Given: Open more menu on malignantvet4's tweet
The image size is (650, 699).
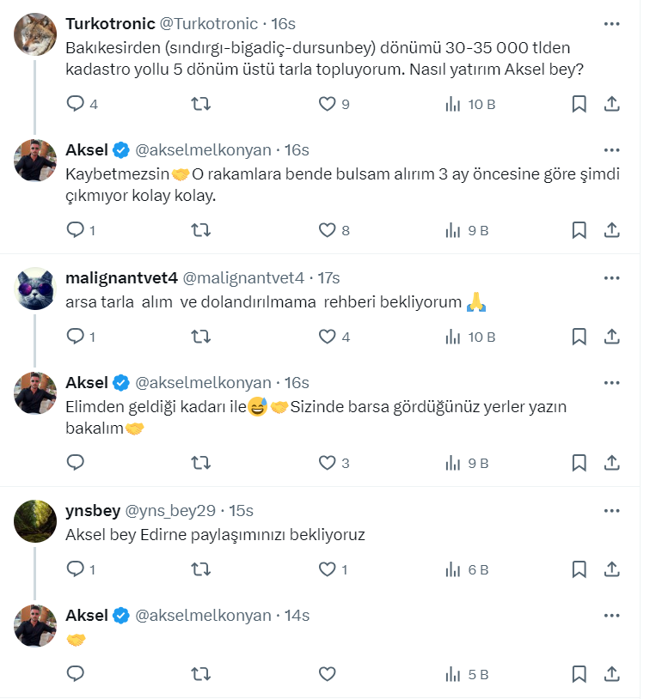Looking at the screenshot, I should coord(612,277).
